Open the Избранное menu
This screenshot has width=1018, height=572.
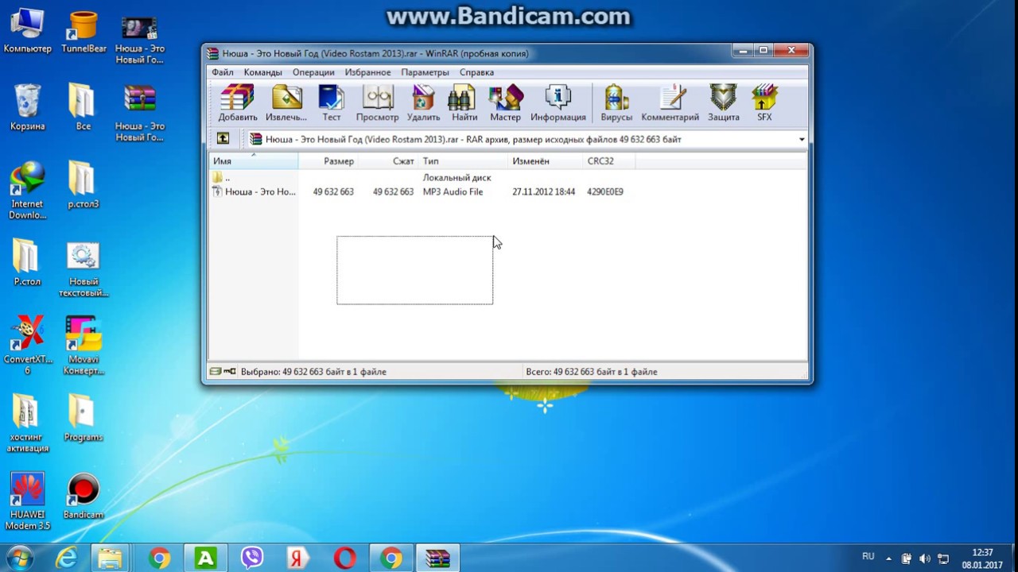(367, 72)
